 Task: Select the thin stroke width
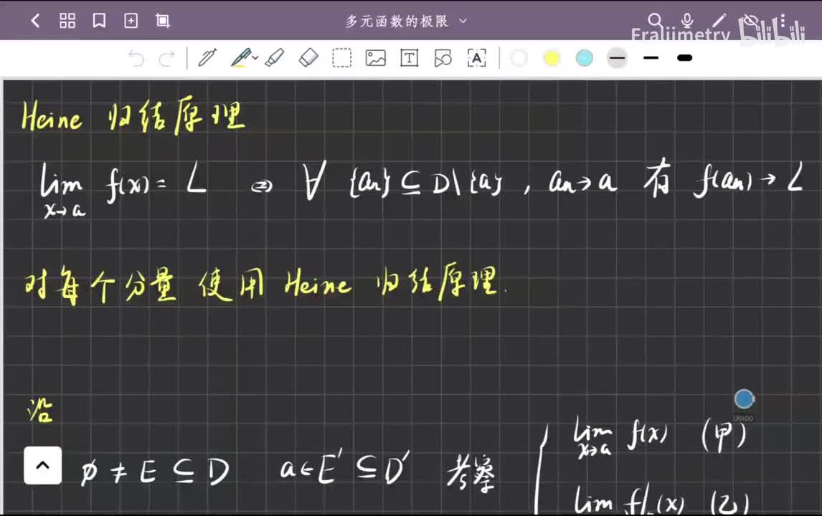(617, 57)
